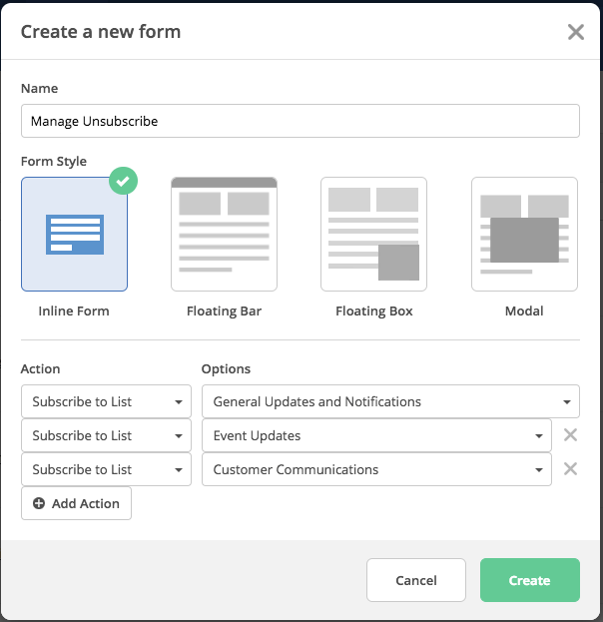Click the green Create button
The width and height of the screenshot is (603, 622).
point(529,580)
